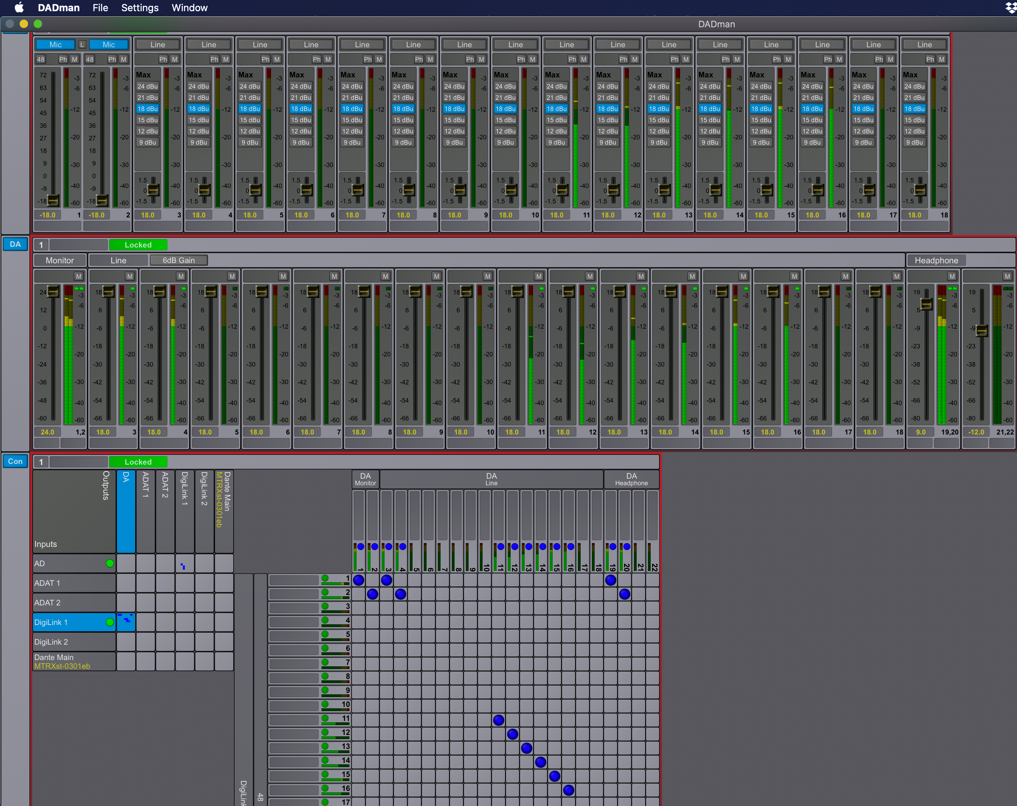
Task: Toggle phase invert Ph on AD channel 1
Action: coord(63,60)
